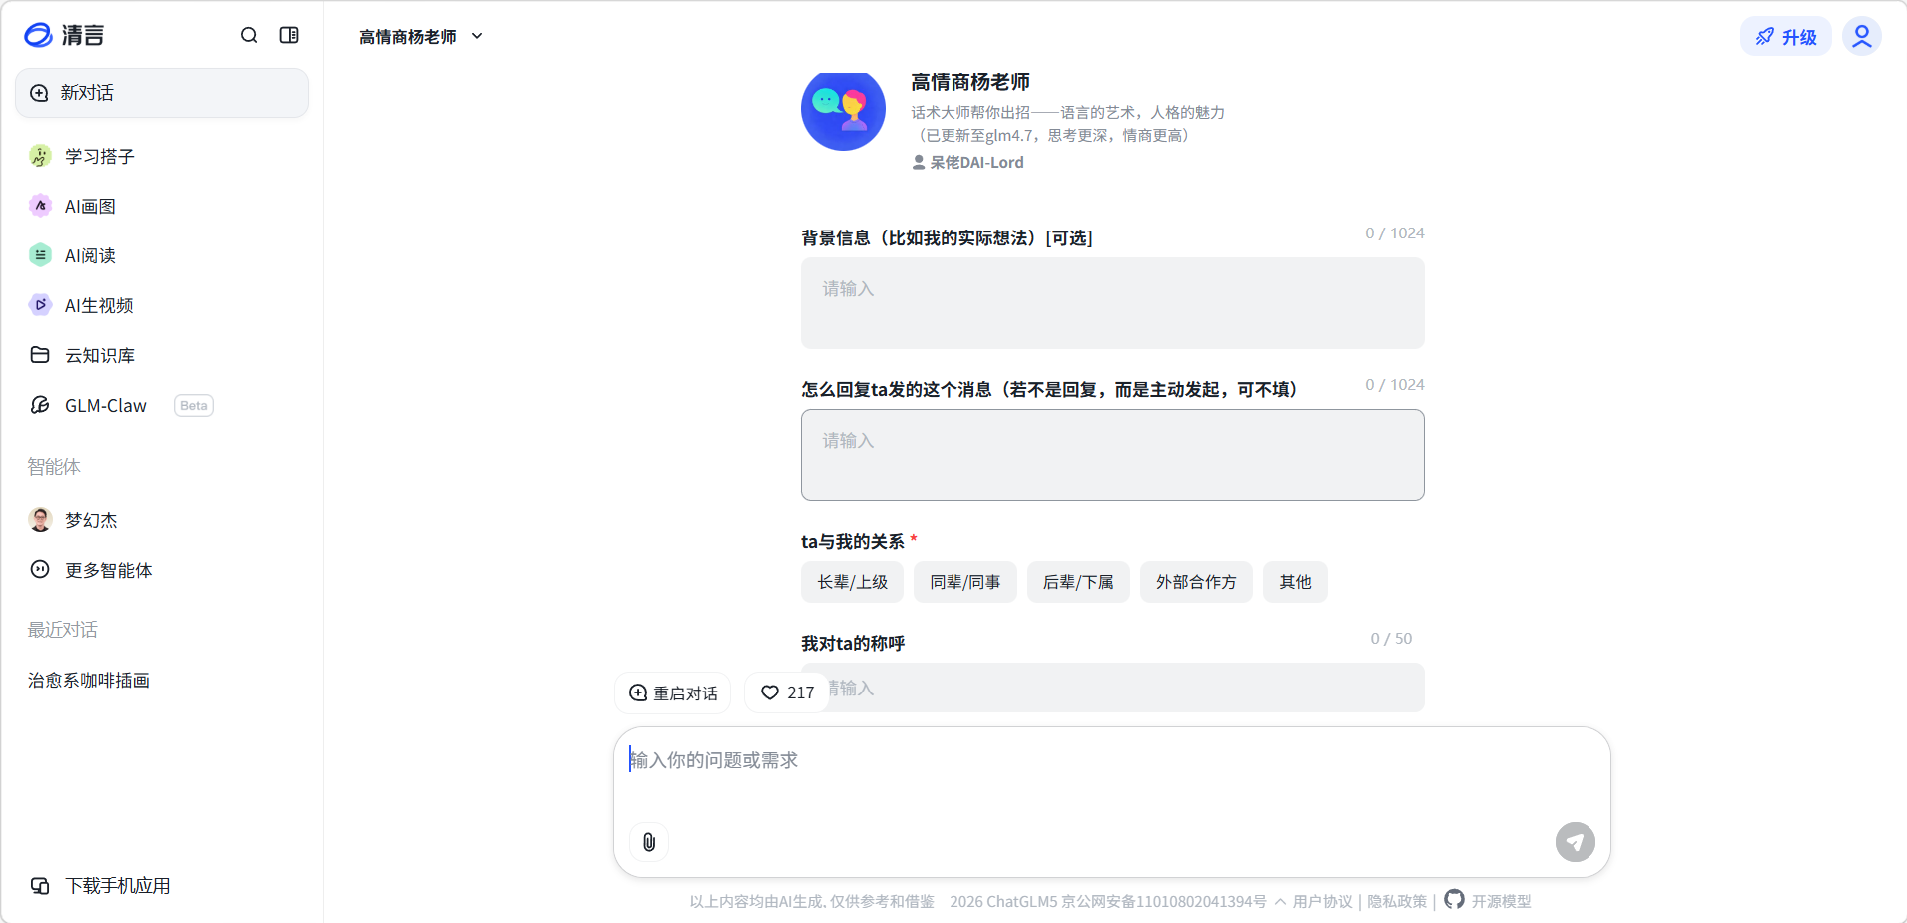Click author name 呆佬DAI-Lord

(976, 162)
